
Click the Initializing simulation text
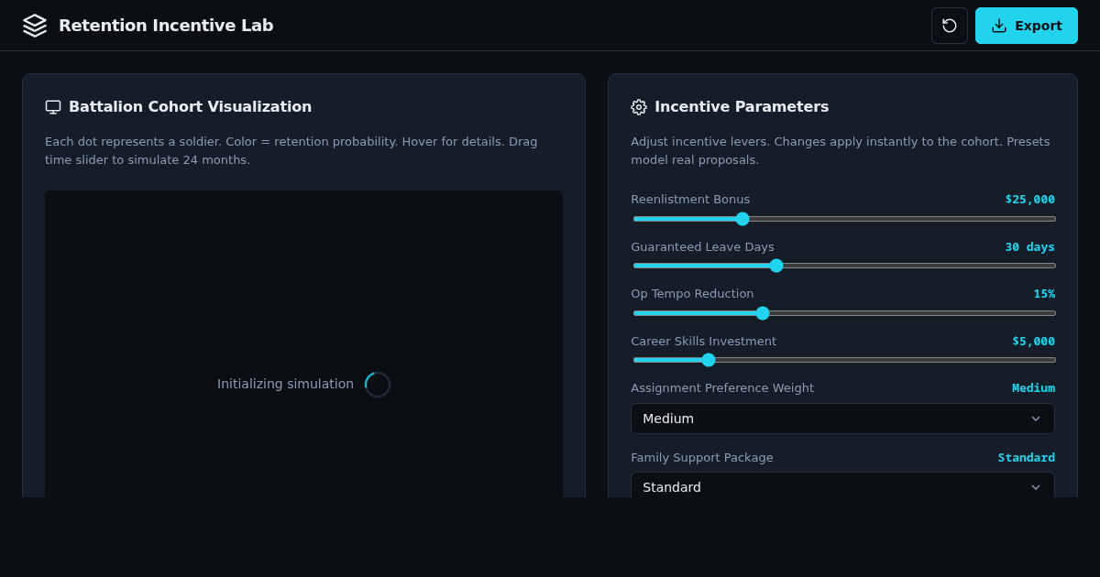click(285, 384)
